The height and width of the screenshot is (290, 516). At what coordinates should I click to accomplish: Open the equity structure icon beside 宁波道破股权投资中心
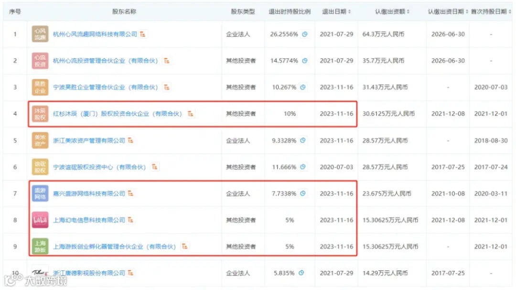point(154,167)
